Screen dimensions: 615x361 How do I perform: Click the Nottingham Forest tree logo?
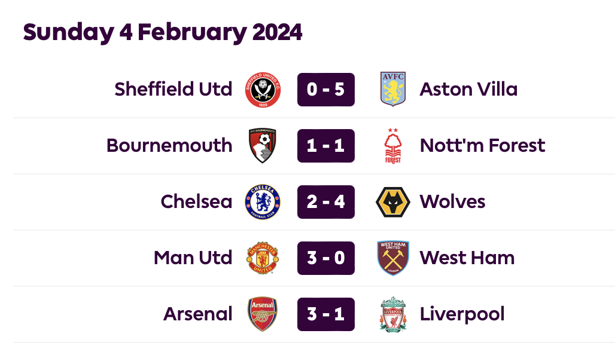tap(393, 146)
